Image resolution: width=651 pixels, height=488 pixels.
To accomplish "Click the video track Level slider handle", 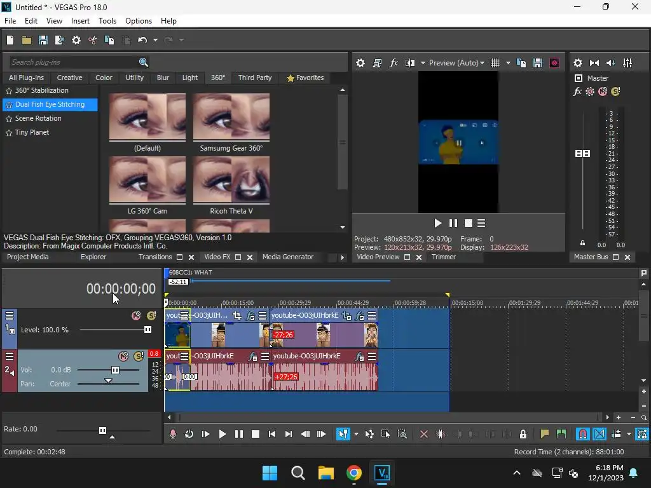I will 147,330.
